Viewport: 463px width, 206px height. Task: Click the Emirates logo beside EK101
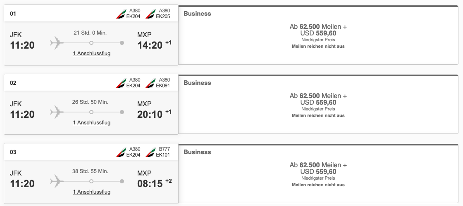150,152
